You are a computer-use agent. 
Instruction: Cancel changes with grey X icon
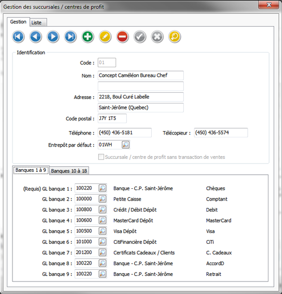click(157, 37)
